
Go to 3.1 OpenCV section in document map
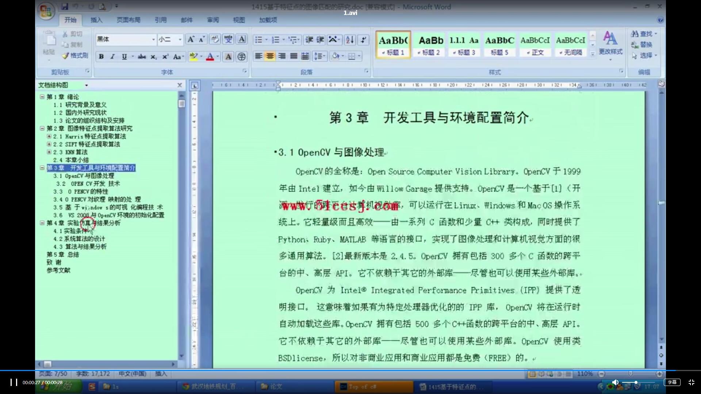tap(84, 176)
